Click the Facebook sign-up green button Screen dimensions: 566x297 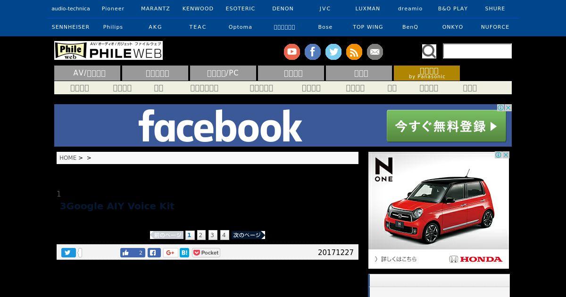pyautogui.click(x=446, y=126)
